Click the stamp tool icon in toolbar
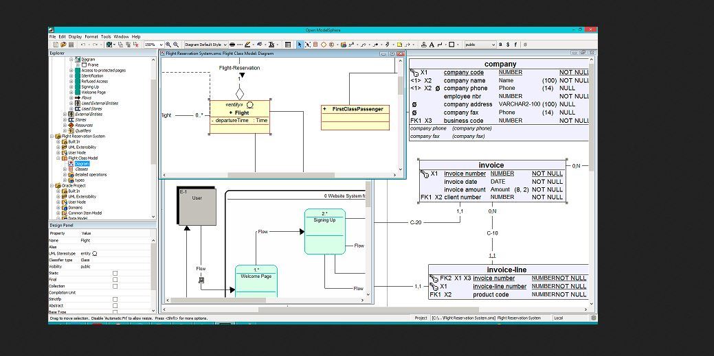Screen dimensions: 714x356 point(423,45)
